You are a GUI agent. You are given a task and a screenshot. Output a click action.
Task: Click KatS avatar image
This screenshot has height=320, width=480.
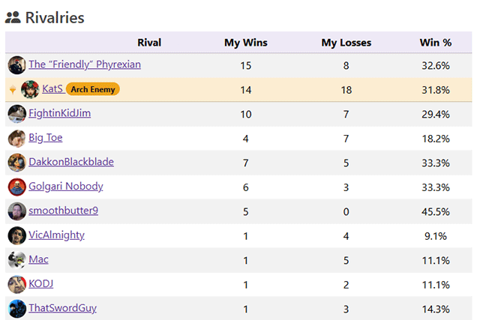coord(31,89)
